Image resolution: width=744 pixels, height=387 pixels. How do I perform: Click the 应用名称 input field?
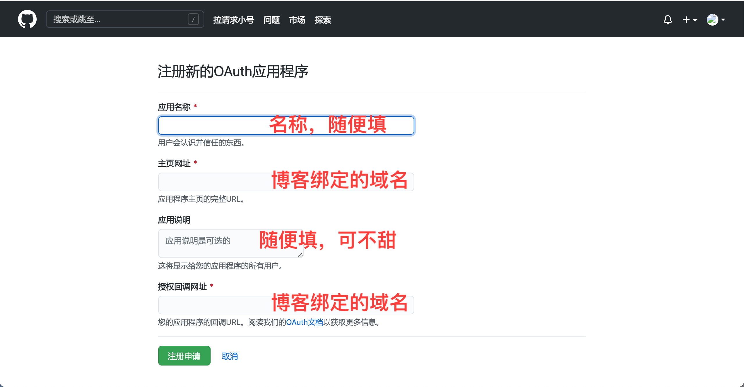[212, 126]
